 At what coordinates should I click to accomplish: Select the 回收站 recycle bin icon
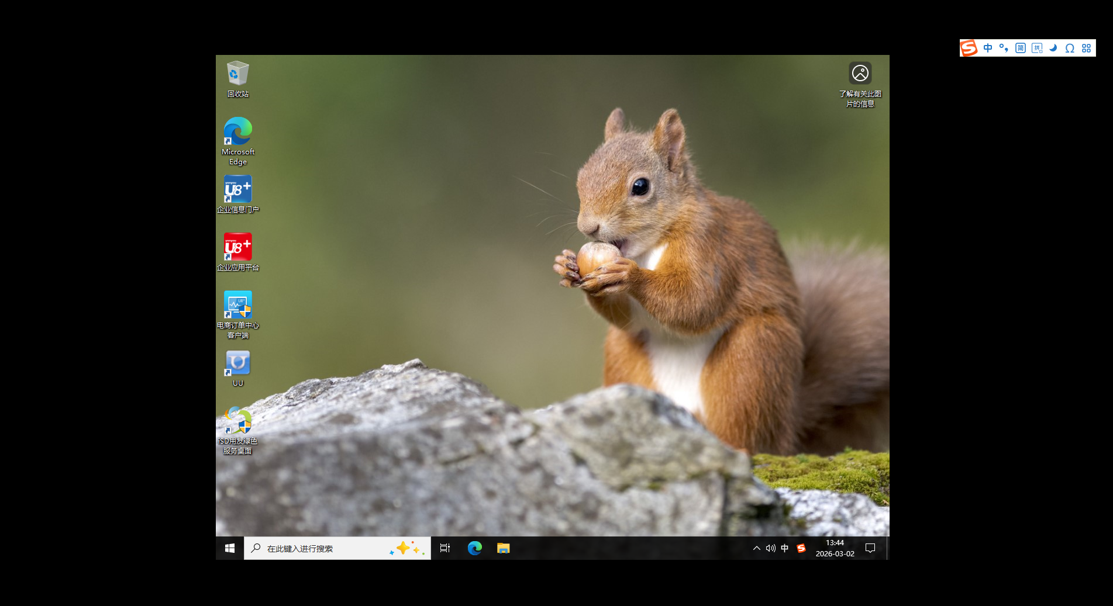point(238,79)
